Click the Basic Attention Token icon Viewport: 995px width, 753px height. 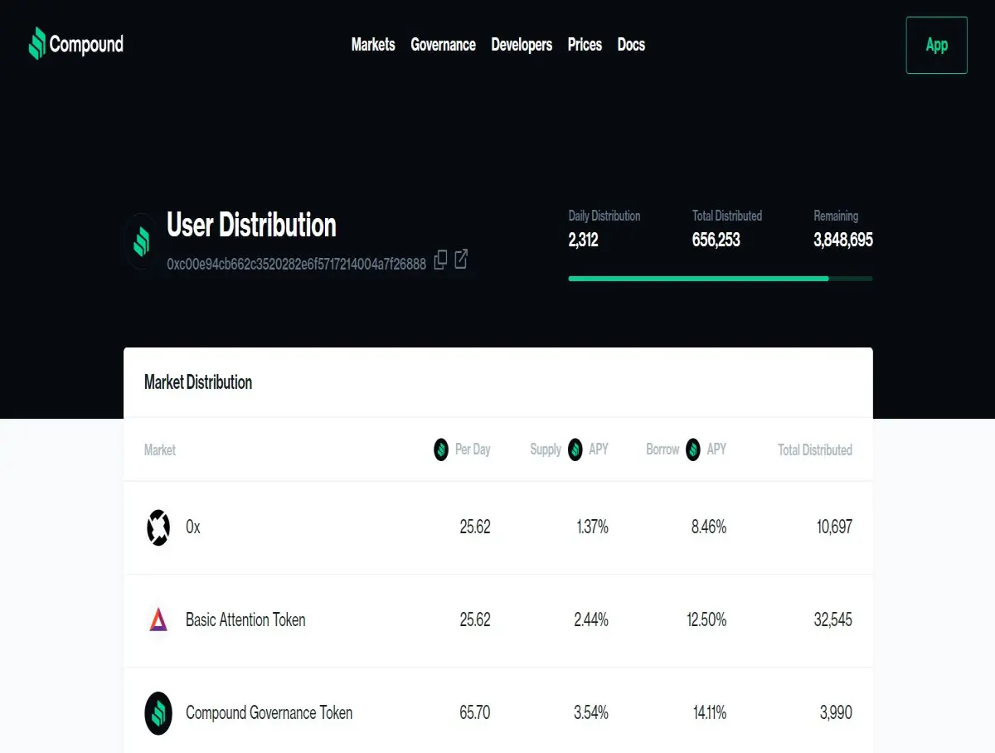click(x=158, y=619)
